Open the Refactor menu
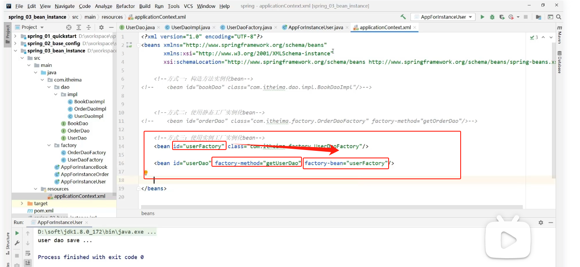580x267 pixels. pyautogui.click(x=126, y=6)
